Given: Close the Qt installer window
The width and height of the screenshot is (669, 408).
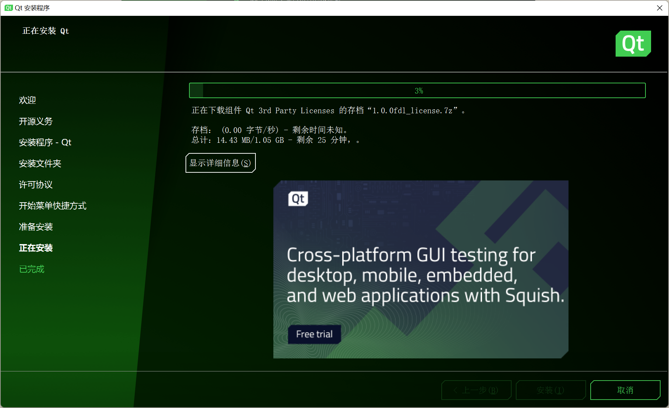Looking at the screenshot, I should click(x=660, y=8).
